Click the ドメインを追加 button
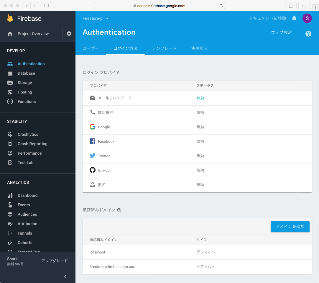 click(290, 227)
